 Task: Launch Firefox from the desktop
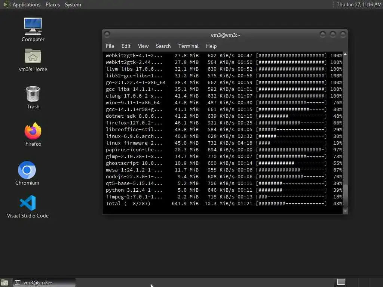click(x=33, y=134)
